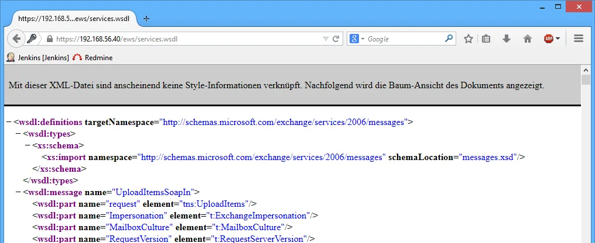Reload the page with the refresh icon
The height and width of the screenshot is (243, 595).
(336, 39)
